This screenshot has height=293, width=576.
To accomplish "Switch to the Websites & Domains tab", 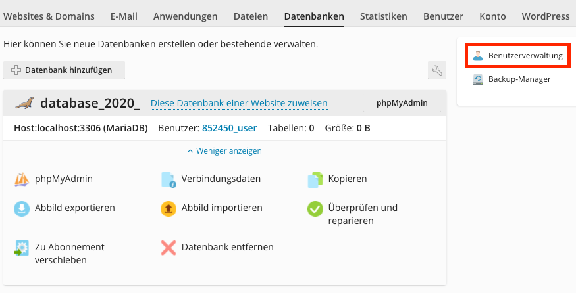I will point(49,16).
